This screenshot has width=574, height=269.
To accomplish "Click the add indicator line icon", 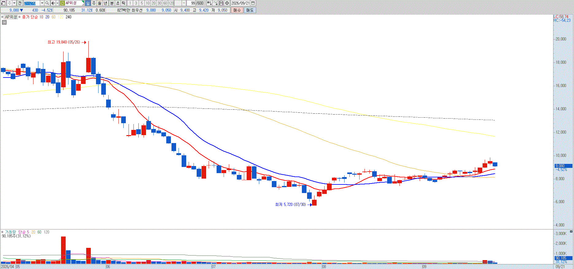I will pyautogui.click(x=215, y=3).
